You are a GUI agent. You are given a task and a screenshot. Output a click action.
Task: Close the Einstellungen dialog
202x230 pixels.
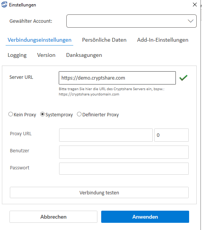coord(195,5)
